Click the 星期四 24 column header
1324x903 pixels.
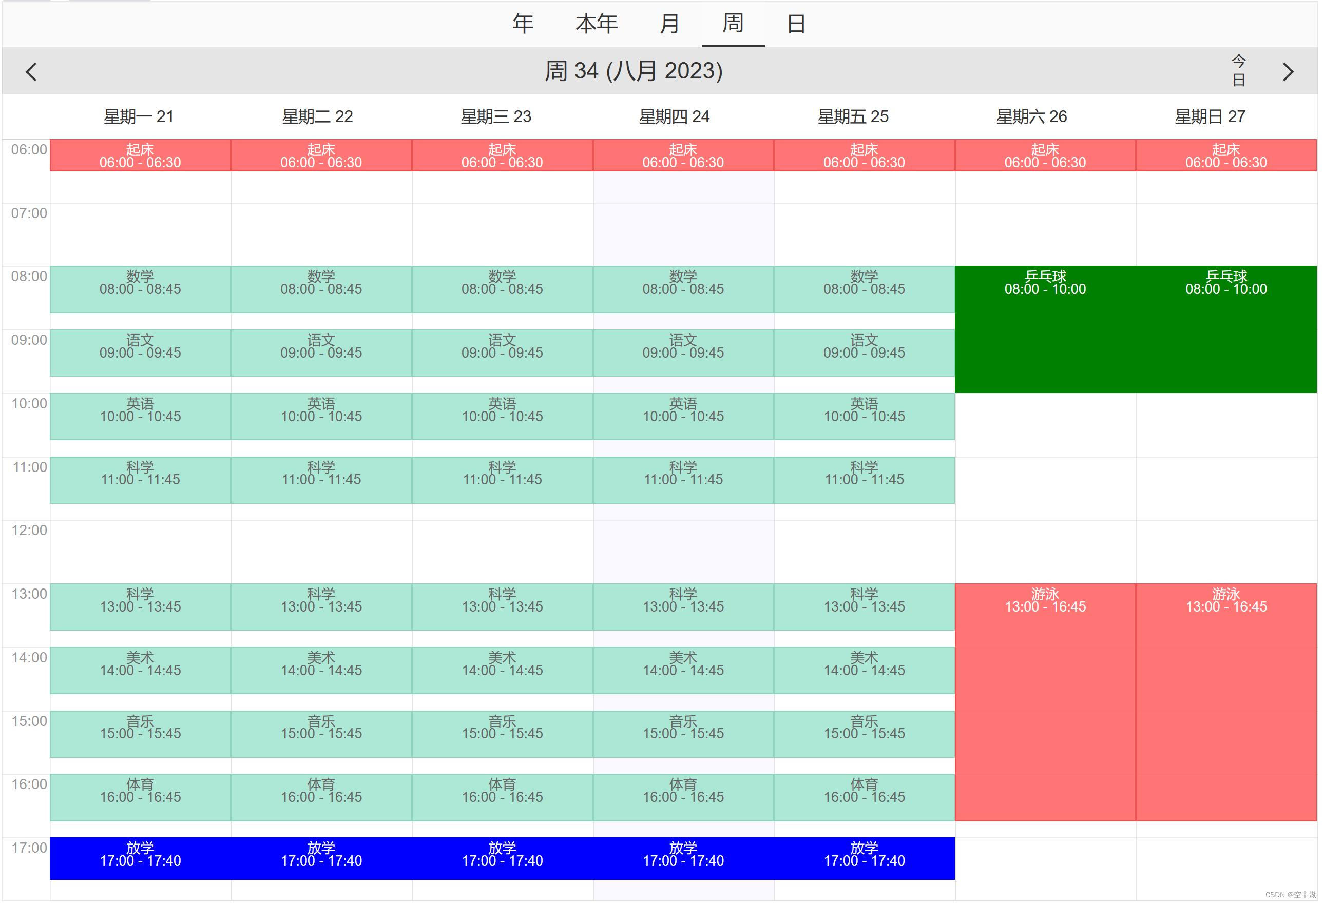(674, 116)
